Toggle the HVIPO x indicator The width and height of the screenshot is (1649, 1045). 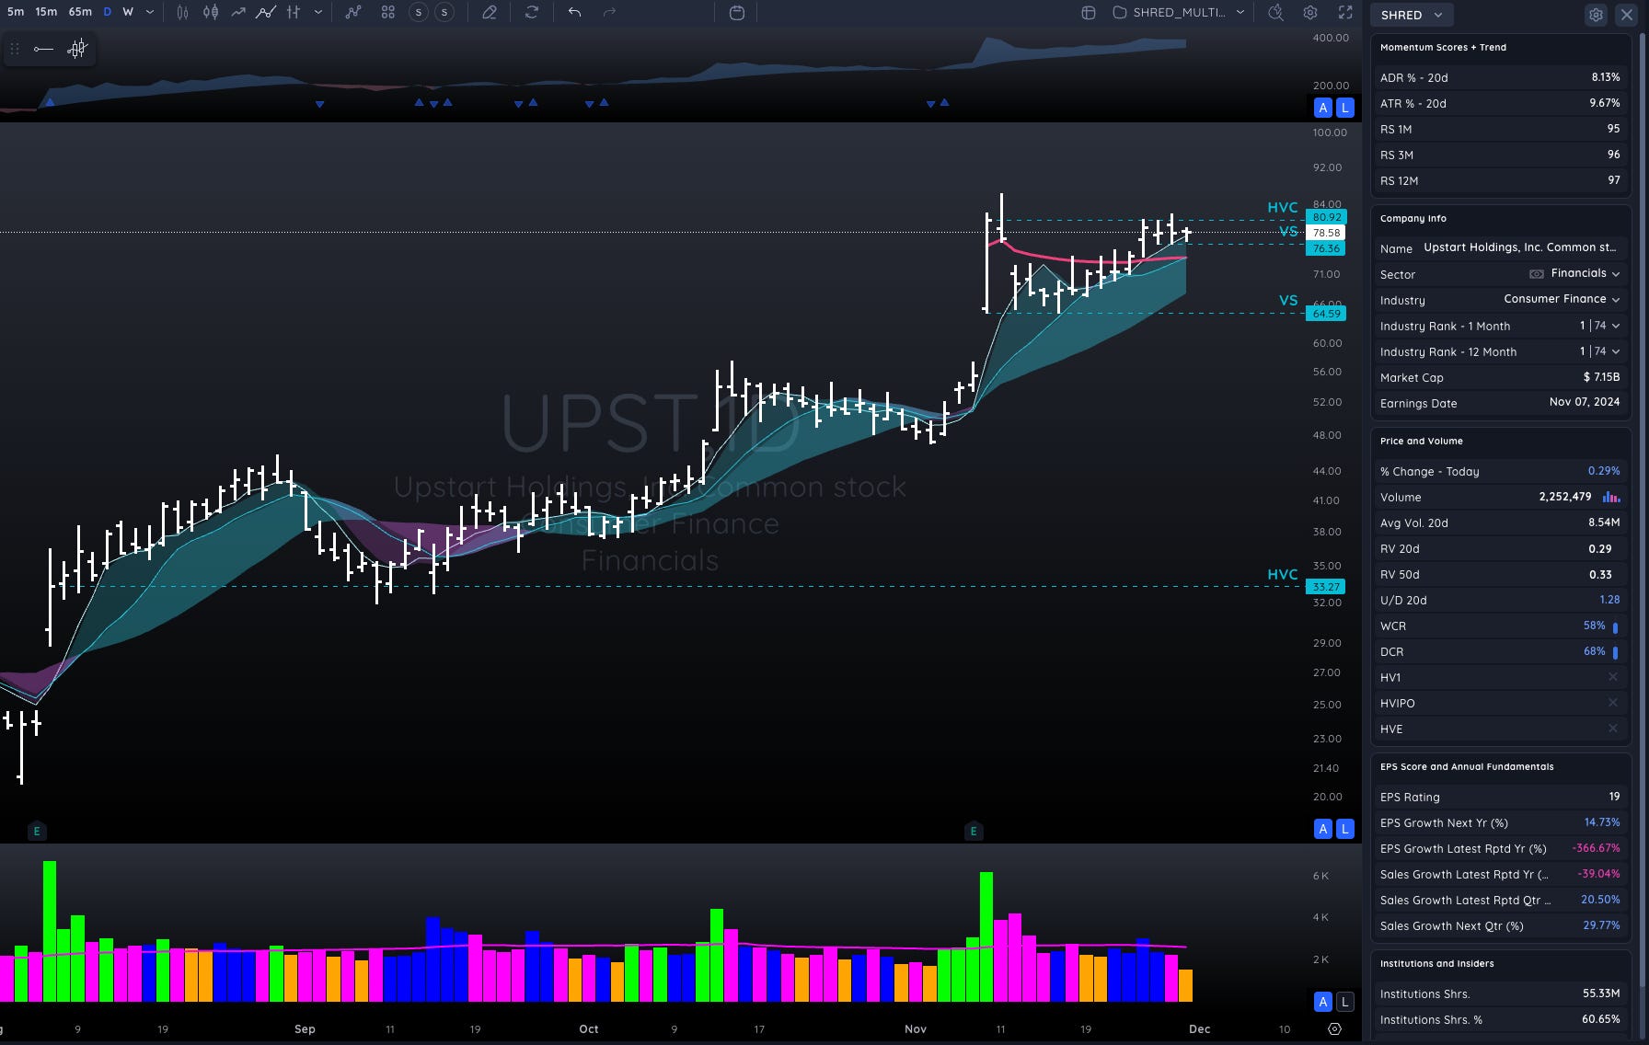tap(1613, 703)
